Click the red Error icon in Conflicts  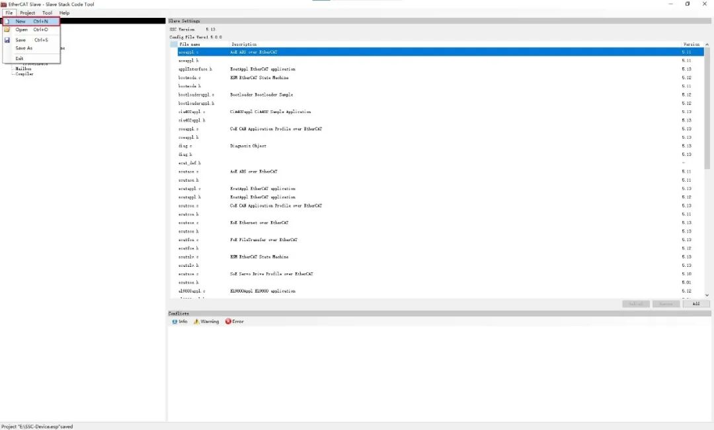[x=228, y=322]
